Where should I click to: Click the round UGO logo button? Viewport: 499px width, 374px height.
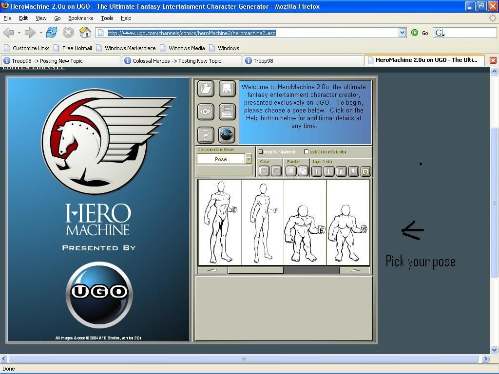[227, 134]
